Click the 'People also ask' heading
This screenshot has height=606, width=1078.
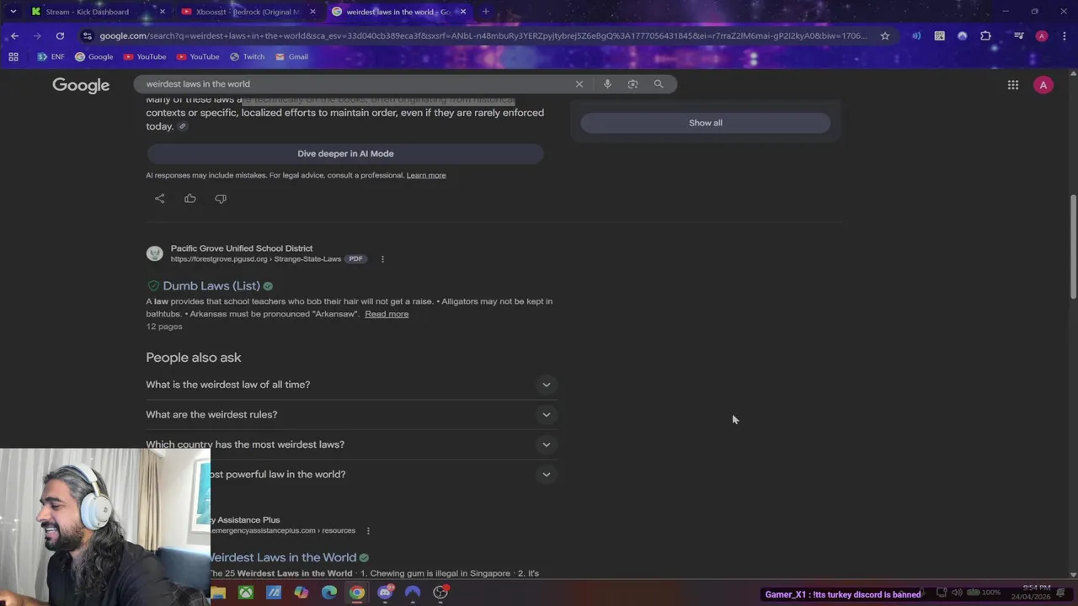coord(194,358)
